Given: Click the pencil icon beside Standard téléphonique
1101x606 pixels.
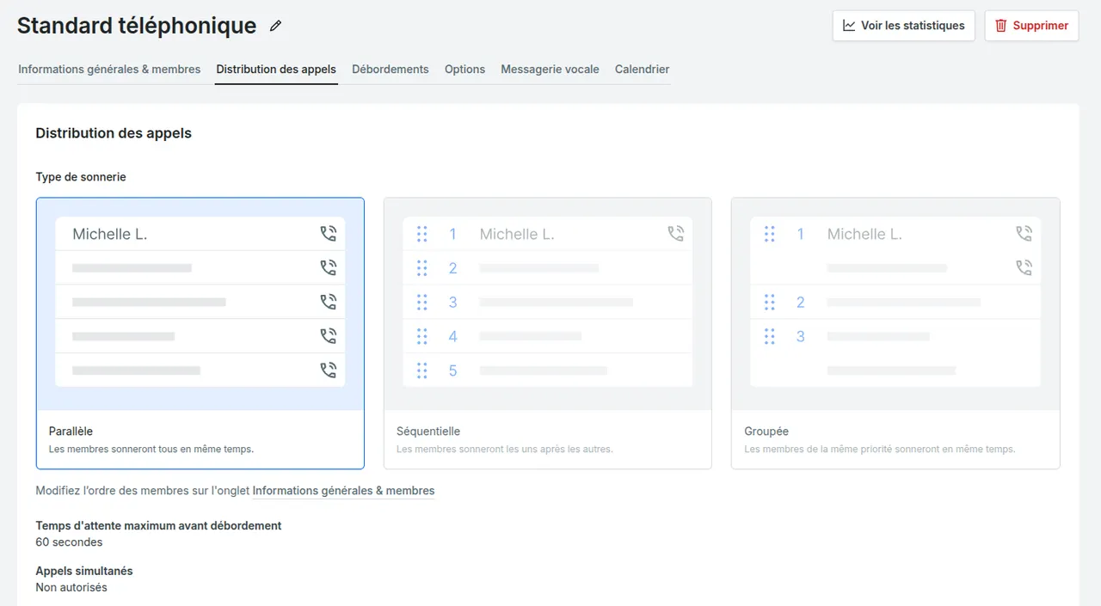Looking at the screenshot, I should [275, 26].
